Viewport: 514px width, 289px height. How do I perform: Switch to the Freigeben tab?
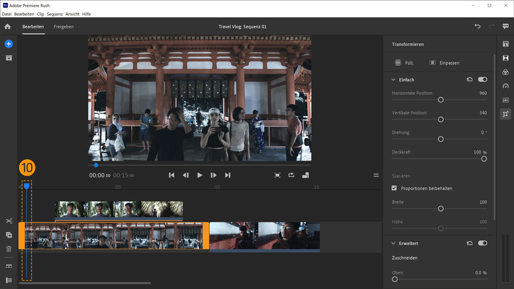(x=64, y=27)
